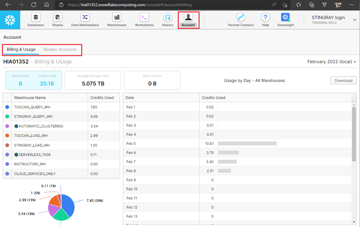This screenshot has height=227, width=360.
Task: Click the SERVERLESS_TASK snowflake icon
Action: (16, 155)
